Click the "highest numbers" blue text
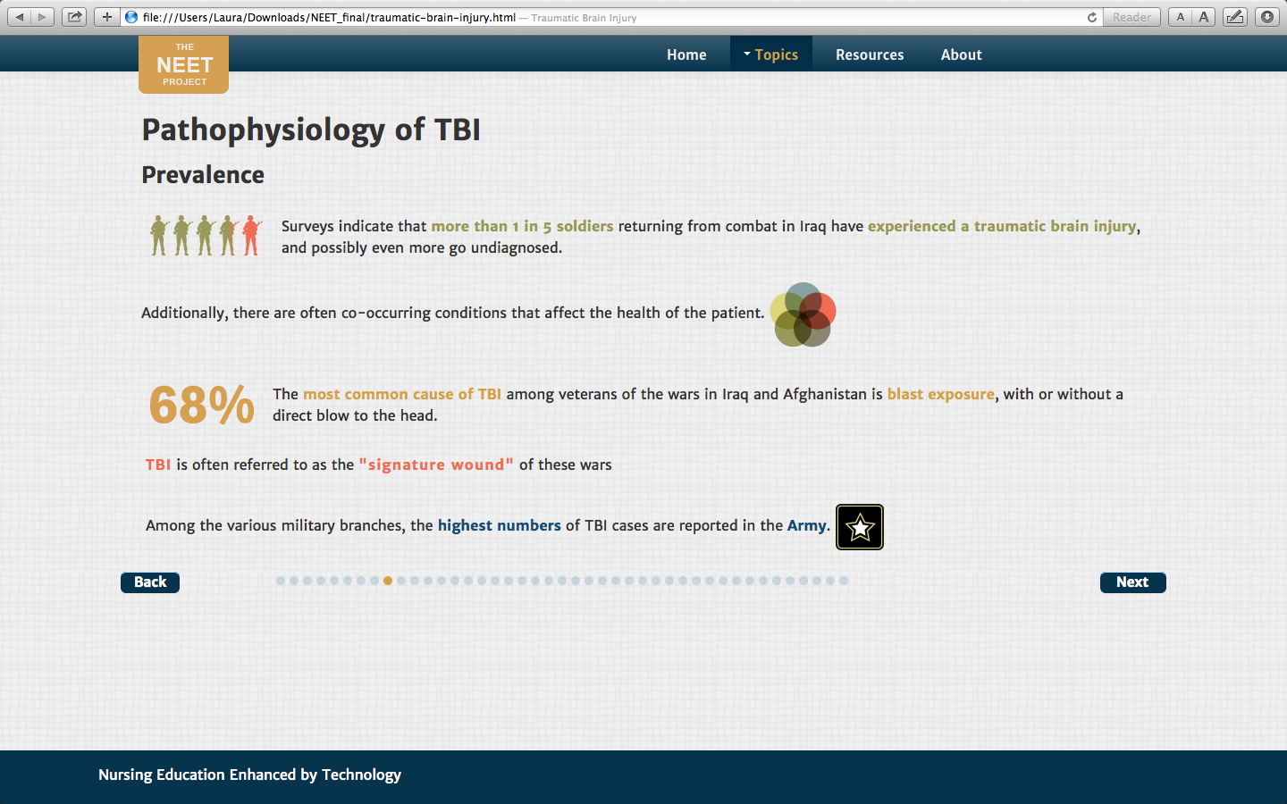This screenshot has width=1287, height=804. [x=500, y=525]
